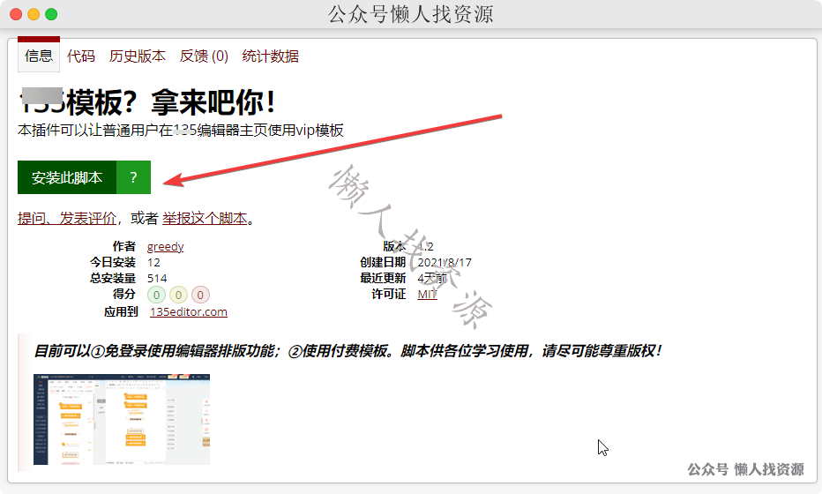822x494 pixels.
Task: Open the editor screenshot thumbnail
Action: point(122,420)
